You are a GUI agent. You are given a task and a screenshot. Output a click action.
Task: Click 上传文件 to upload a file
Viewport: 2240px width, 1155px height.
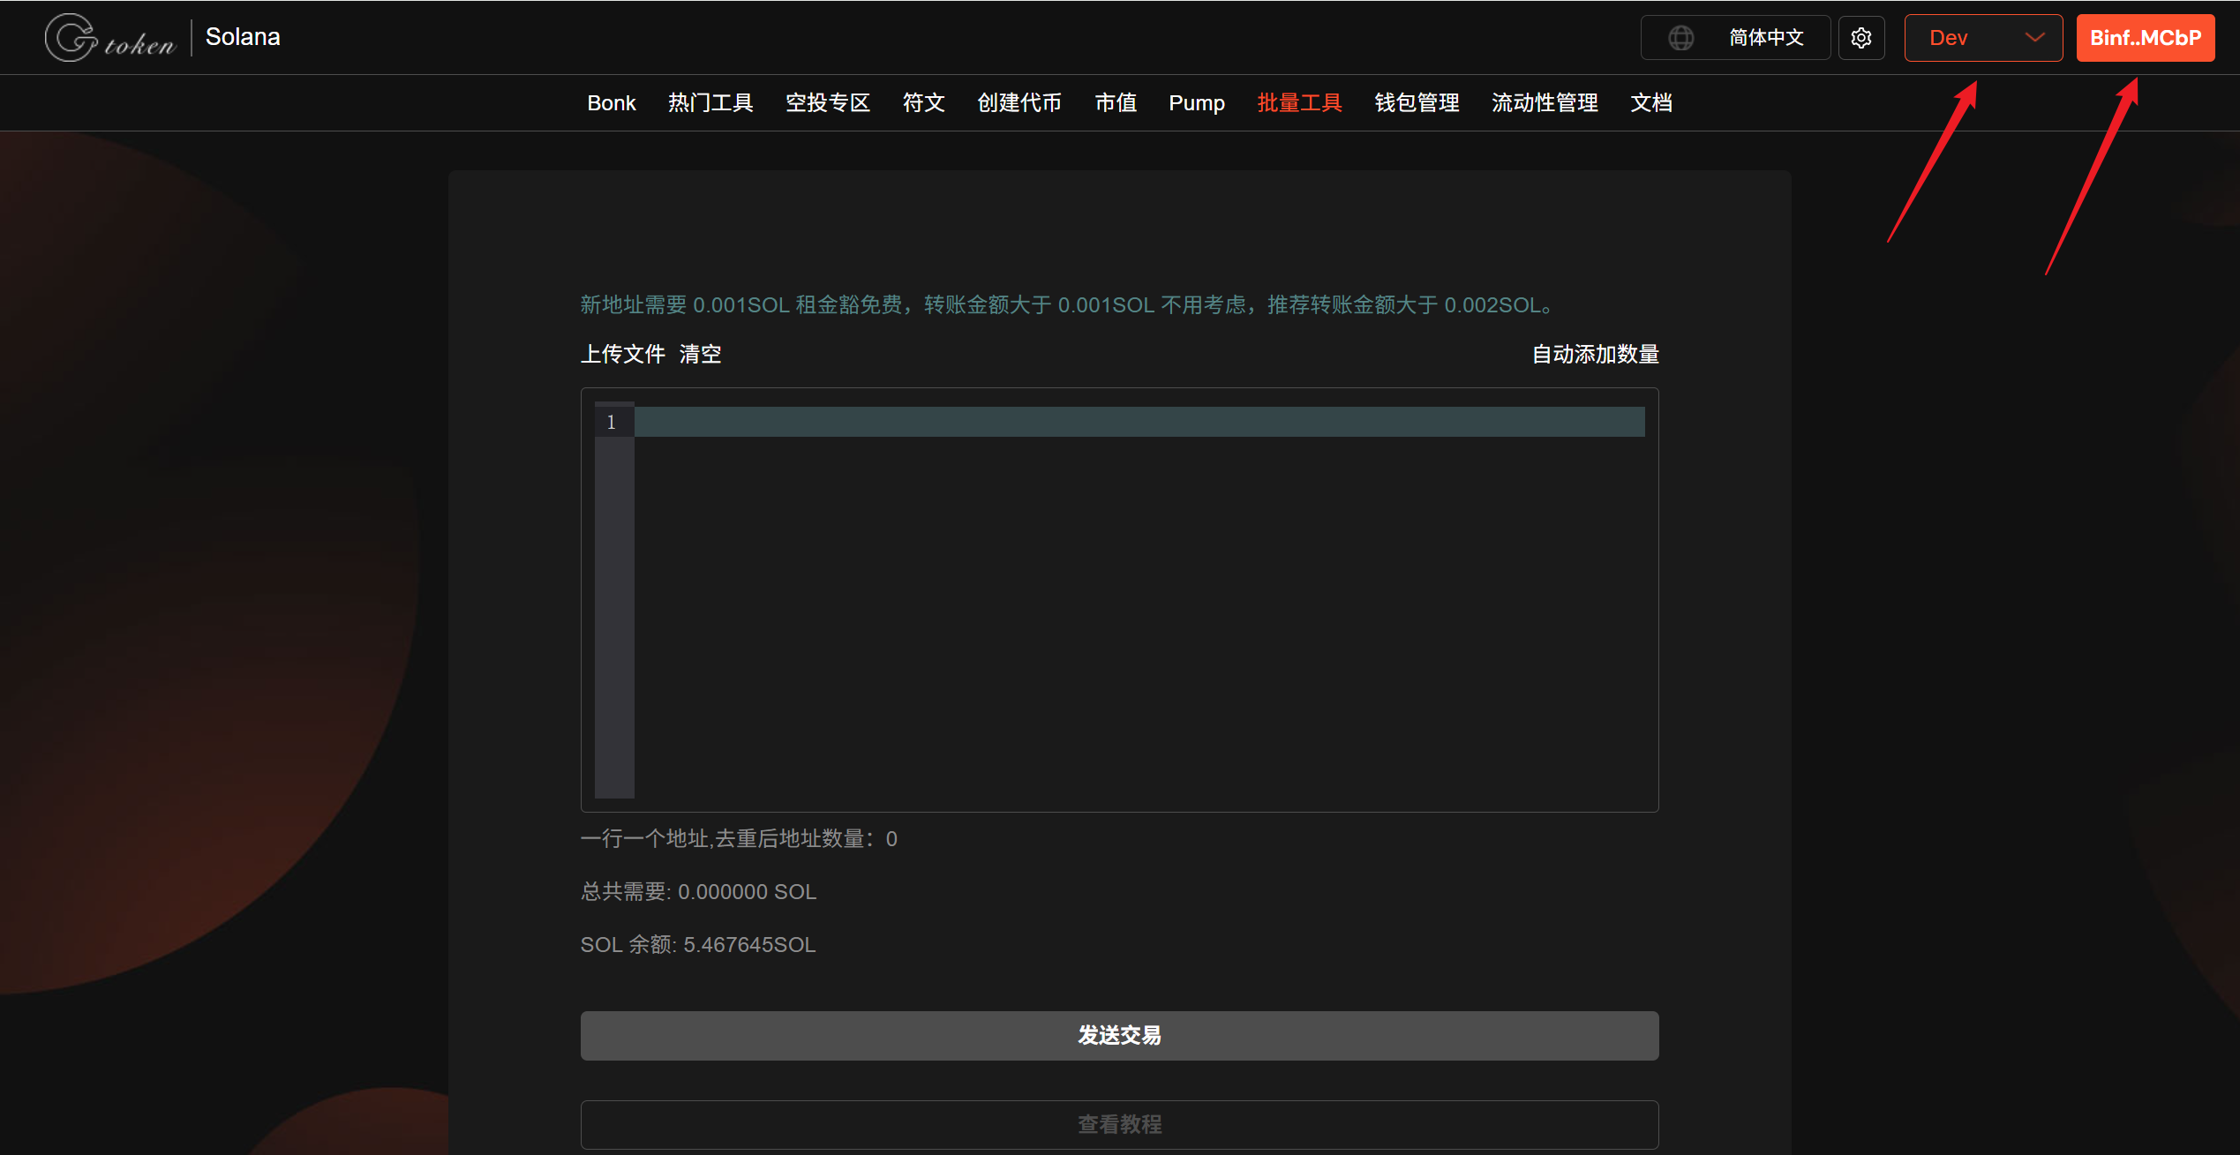tap(622, 354)
